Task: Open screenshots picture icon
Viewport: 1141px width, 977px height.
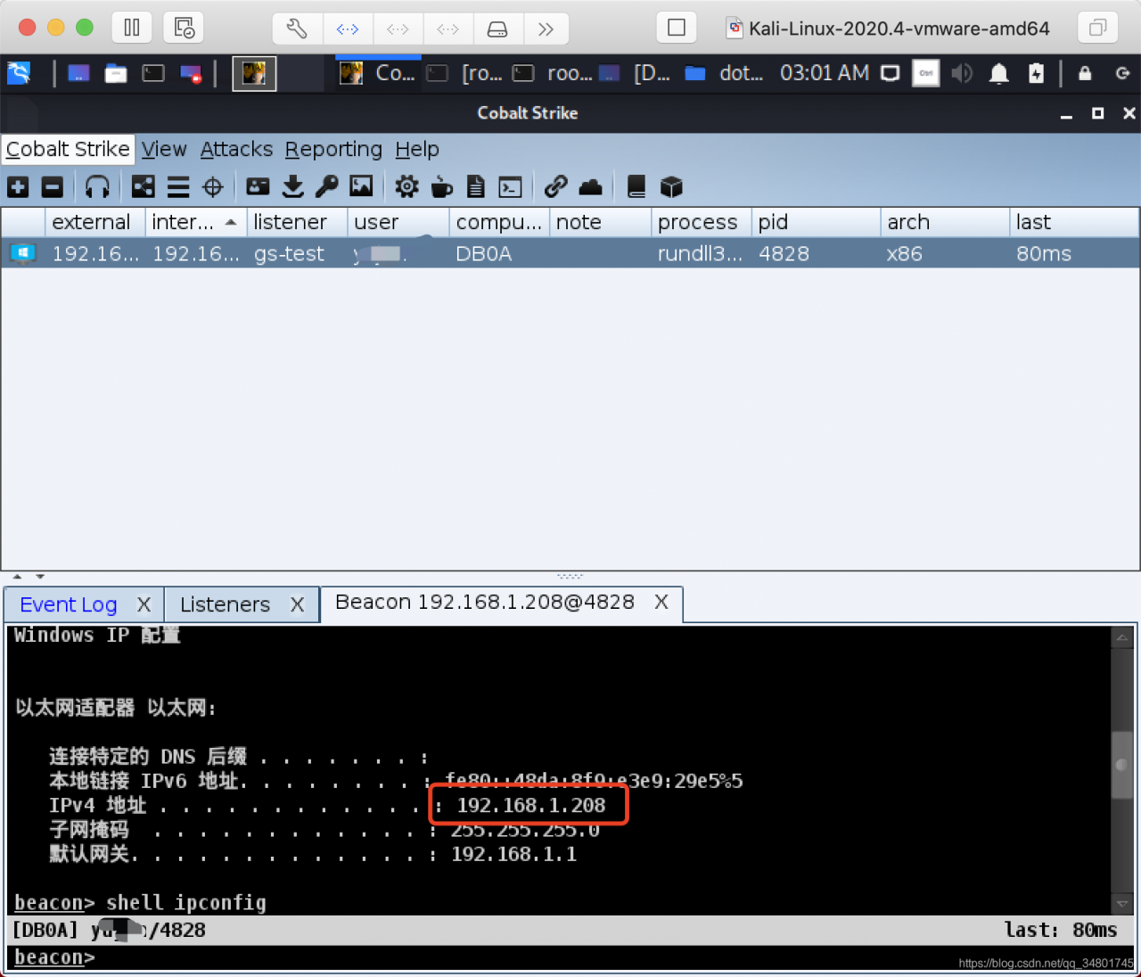Action: [361, 185]
